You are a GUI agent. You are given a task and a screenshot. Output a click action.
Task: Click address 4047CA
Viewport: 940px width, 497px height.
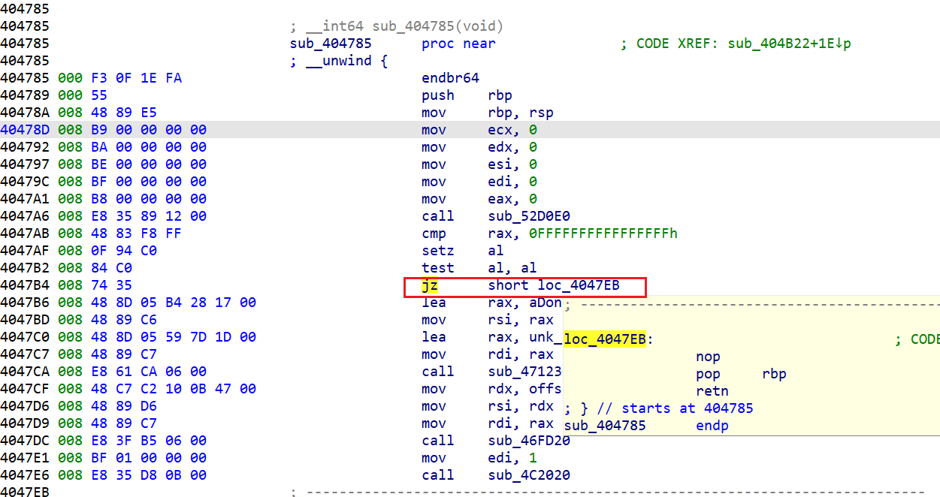25,372
